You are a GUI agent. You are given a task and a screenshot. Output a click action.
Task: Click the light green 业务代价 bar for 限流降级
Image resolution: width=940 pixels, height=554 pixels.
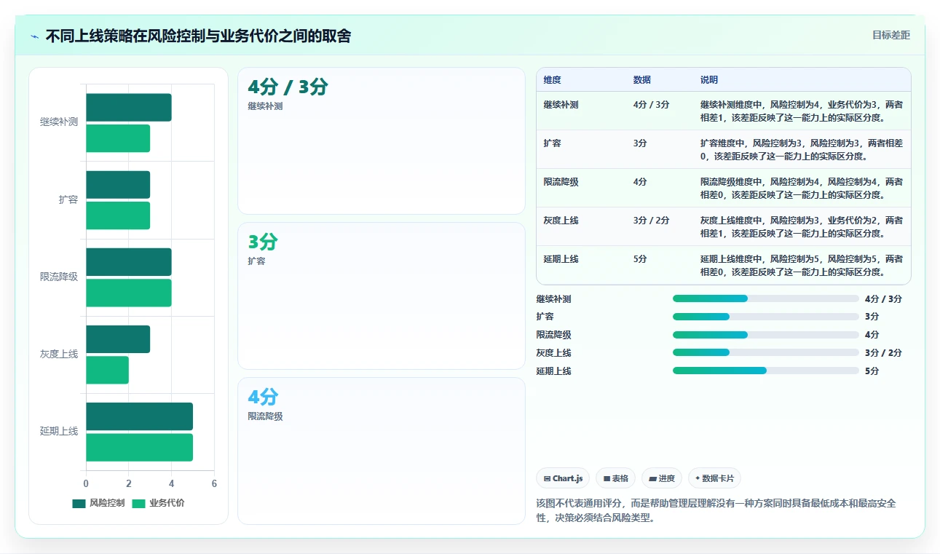point(129,293)
